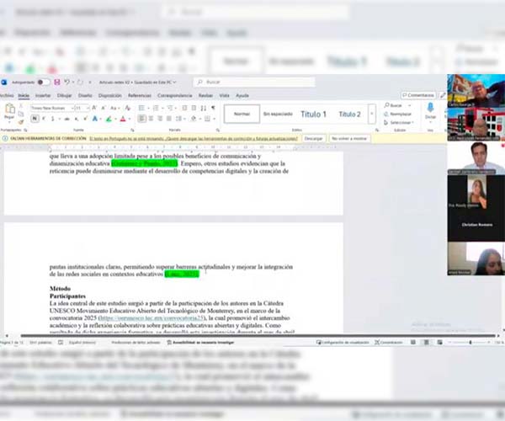Toggle Bold N formatting
Viewport: 505px width, 421px height.
pos(35,119)
